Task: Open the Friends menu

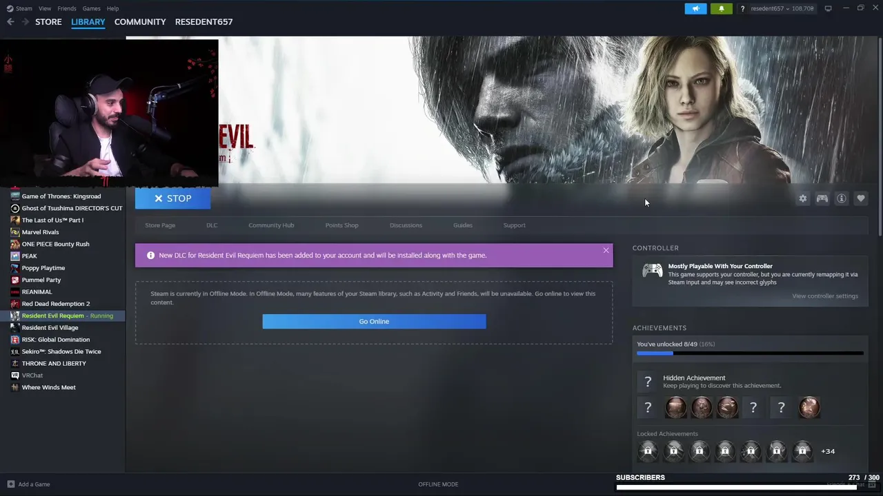Action: (67, 8)
